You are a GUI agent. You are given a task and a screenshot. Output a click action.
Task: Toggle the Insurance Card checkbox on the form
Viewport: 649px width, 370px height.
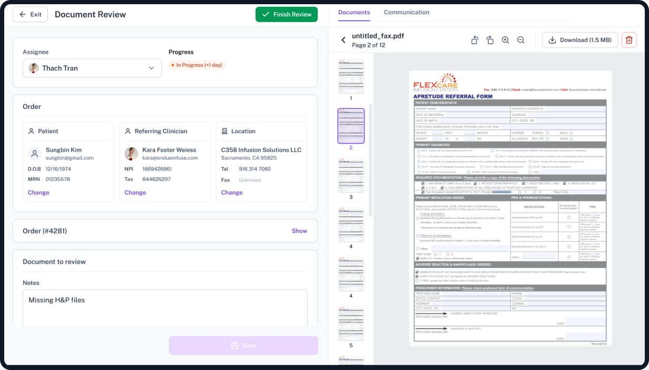[x=423, y=183]
